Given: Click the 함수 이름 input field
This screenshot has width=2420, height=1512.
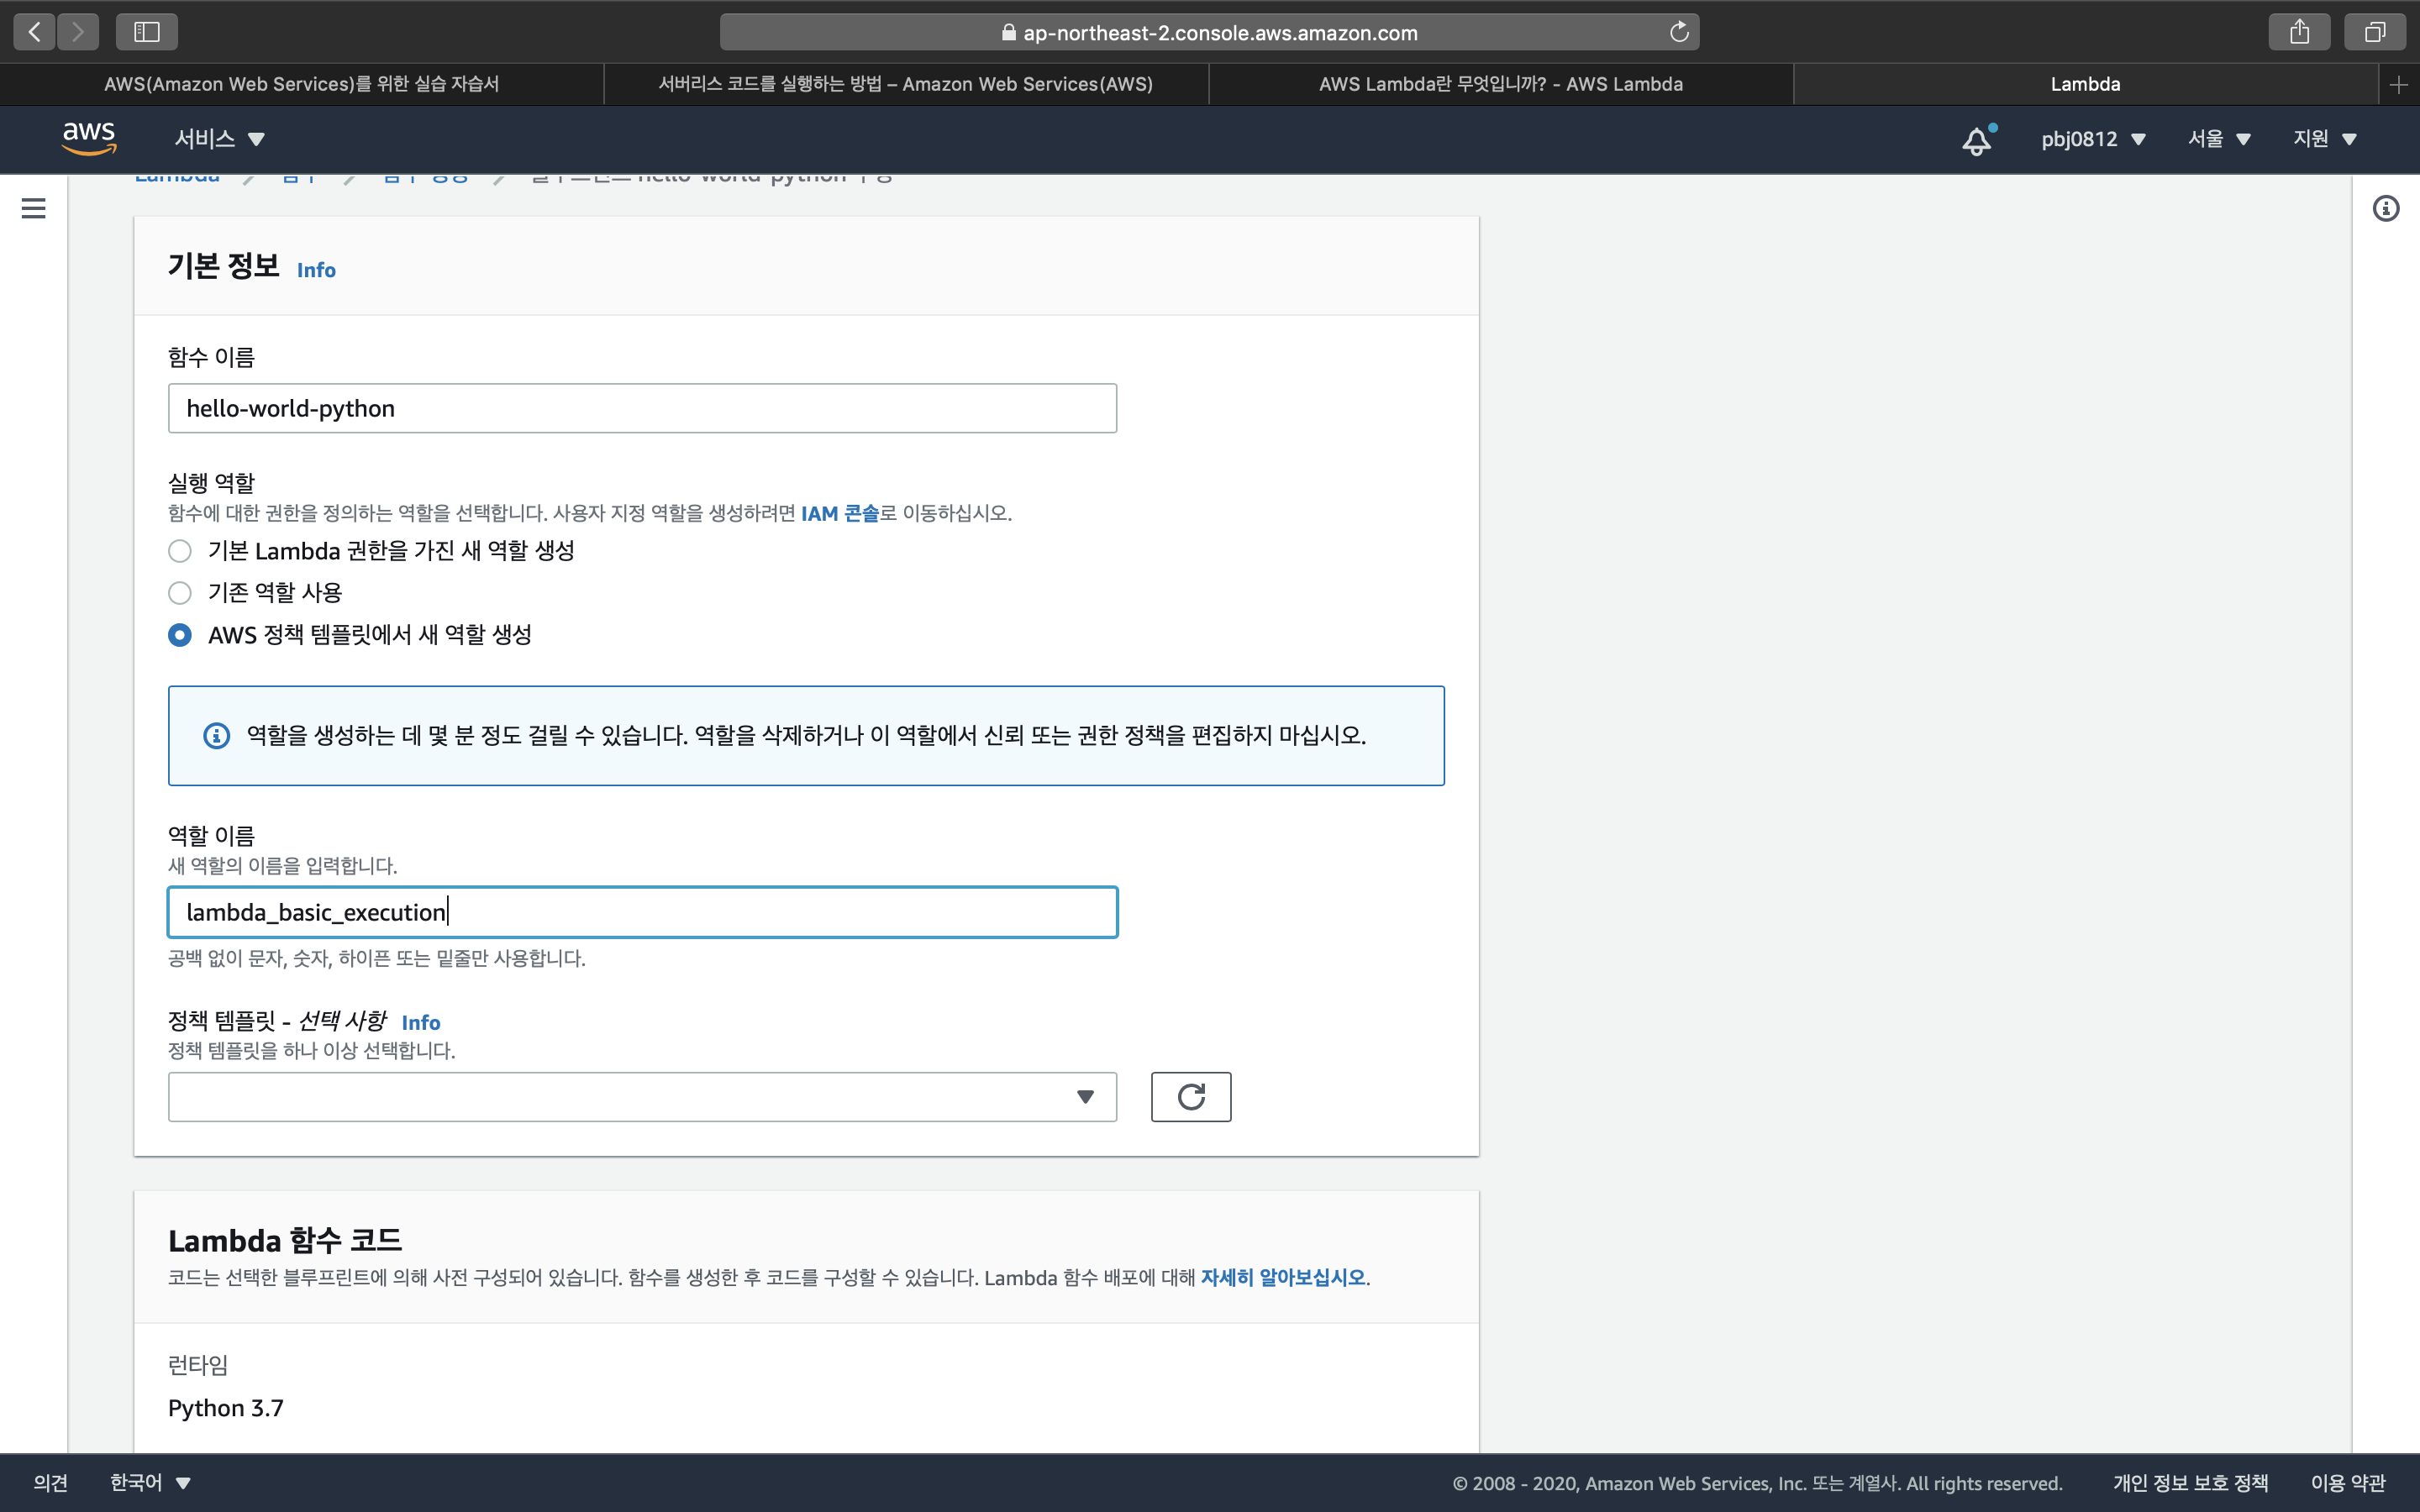Looking at the screenshot, I should 642,408.
